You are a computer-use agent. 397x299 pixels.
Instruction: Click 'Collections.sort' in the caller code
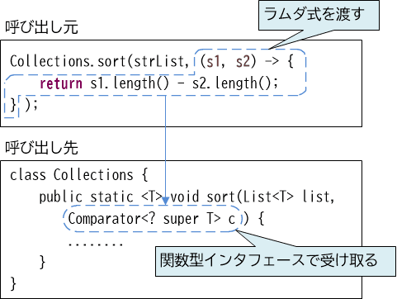coord(68,61)
